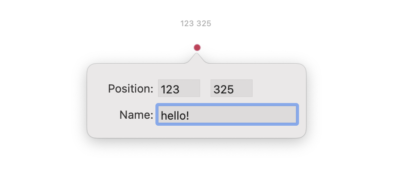
Task: Click the "325" portion of gray label
Action: [x=204, y=24]
